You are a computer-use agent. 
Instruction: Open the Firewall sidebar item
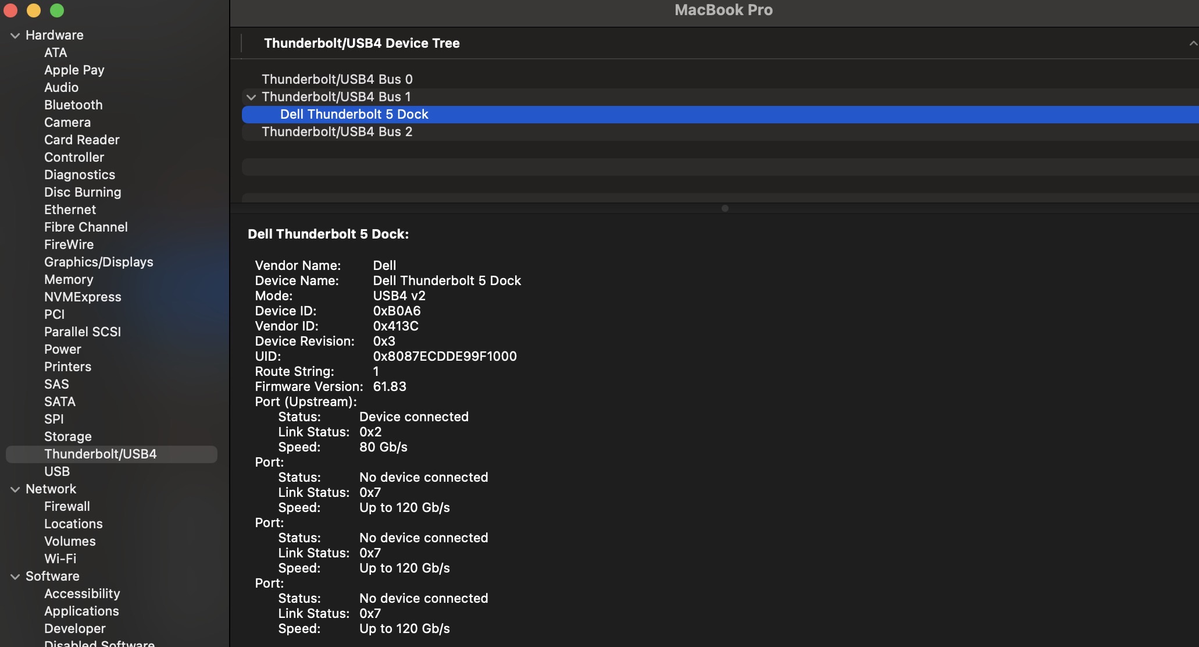(67, 506)
